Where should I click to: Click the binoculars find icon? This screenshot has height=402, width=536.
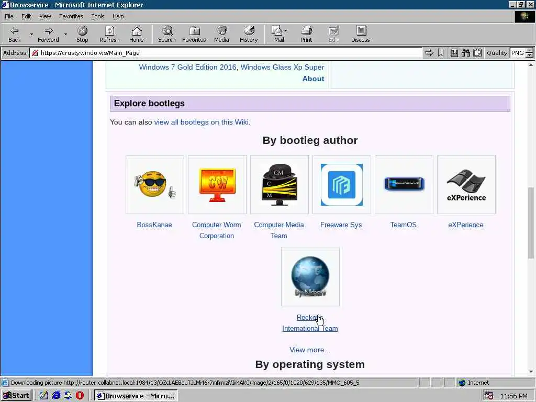(x=465, y=53)
